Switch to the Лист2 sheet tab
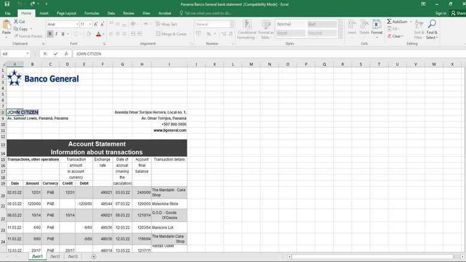This screenshot has height=262, width=466. pyautogui.click(x=55, y=257)
